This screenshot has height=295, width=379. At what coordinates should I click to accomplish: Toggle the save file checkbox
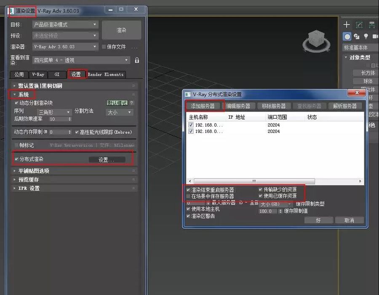pyautogui.click(x=104, y=47)
